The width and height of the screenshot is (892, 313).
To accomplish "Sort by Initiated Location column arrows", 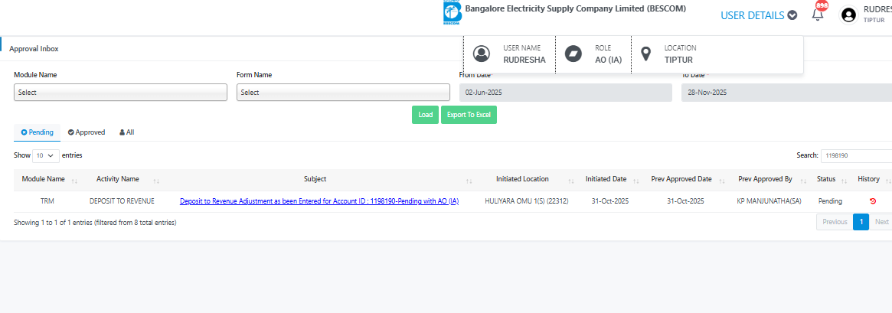I will click(571, 181).
